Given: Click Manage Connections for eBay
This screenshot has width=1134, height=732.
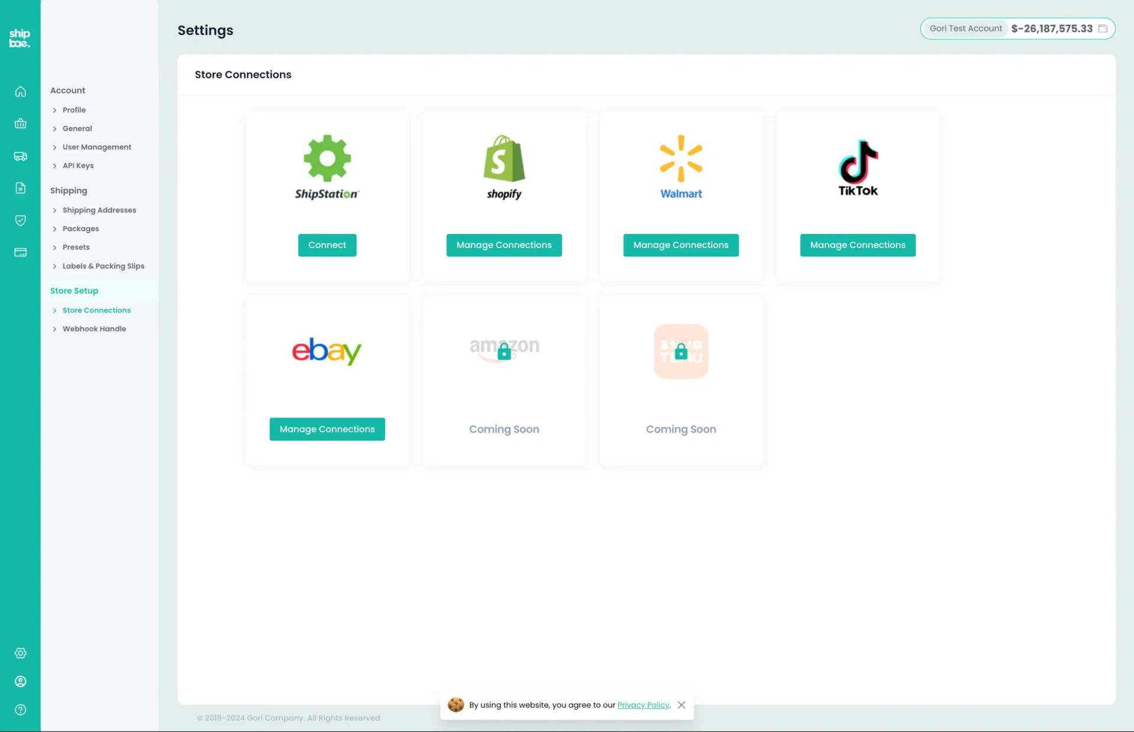Looking at the screenshot, I should [327, 428].
